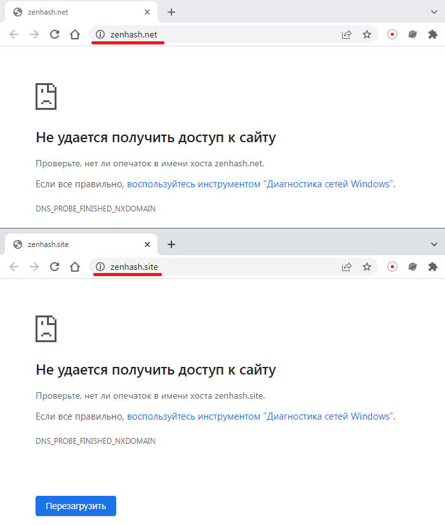The image size is (445, 525).
Task: Click planet extension icon in zenhash.site window
Action: 413,267
